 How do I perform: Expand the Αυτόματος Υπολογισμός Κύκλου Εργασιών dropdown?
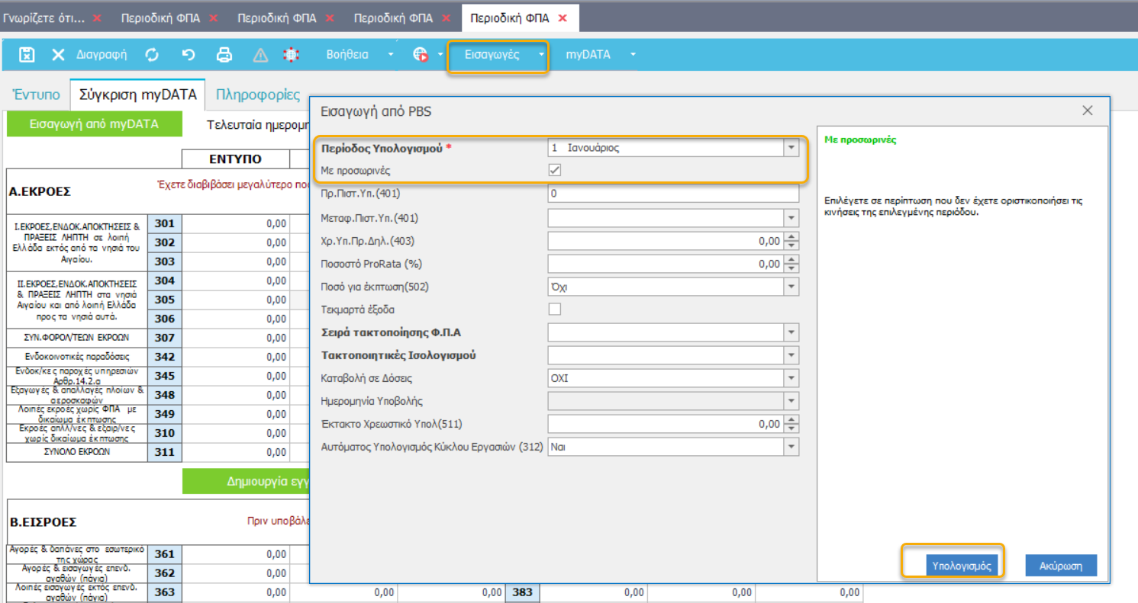point(791,447)
